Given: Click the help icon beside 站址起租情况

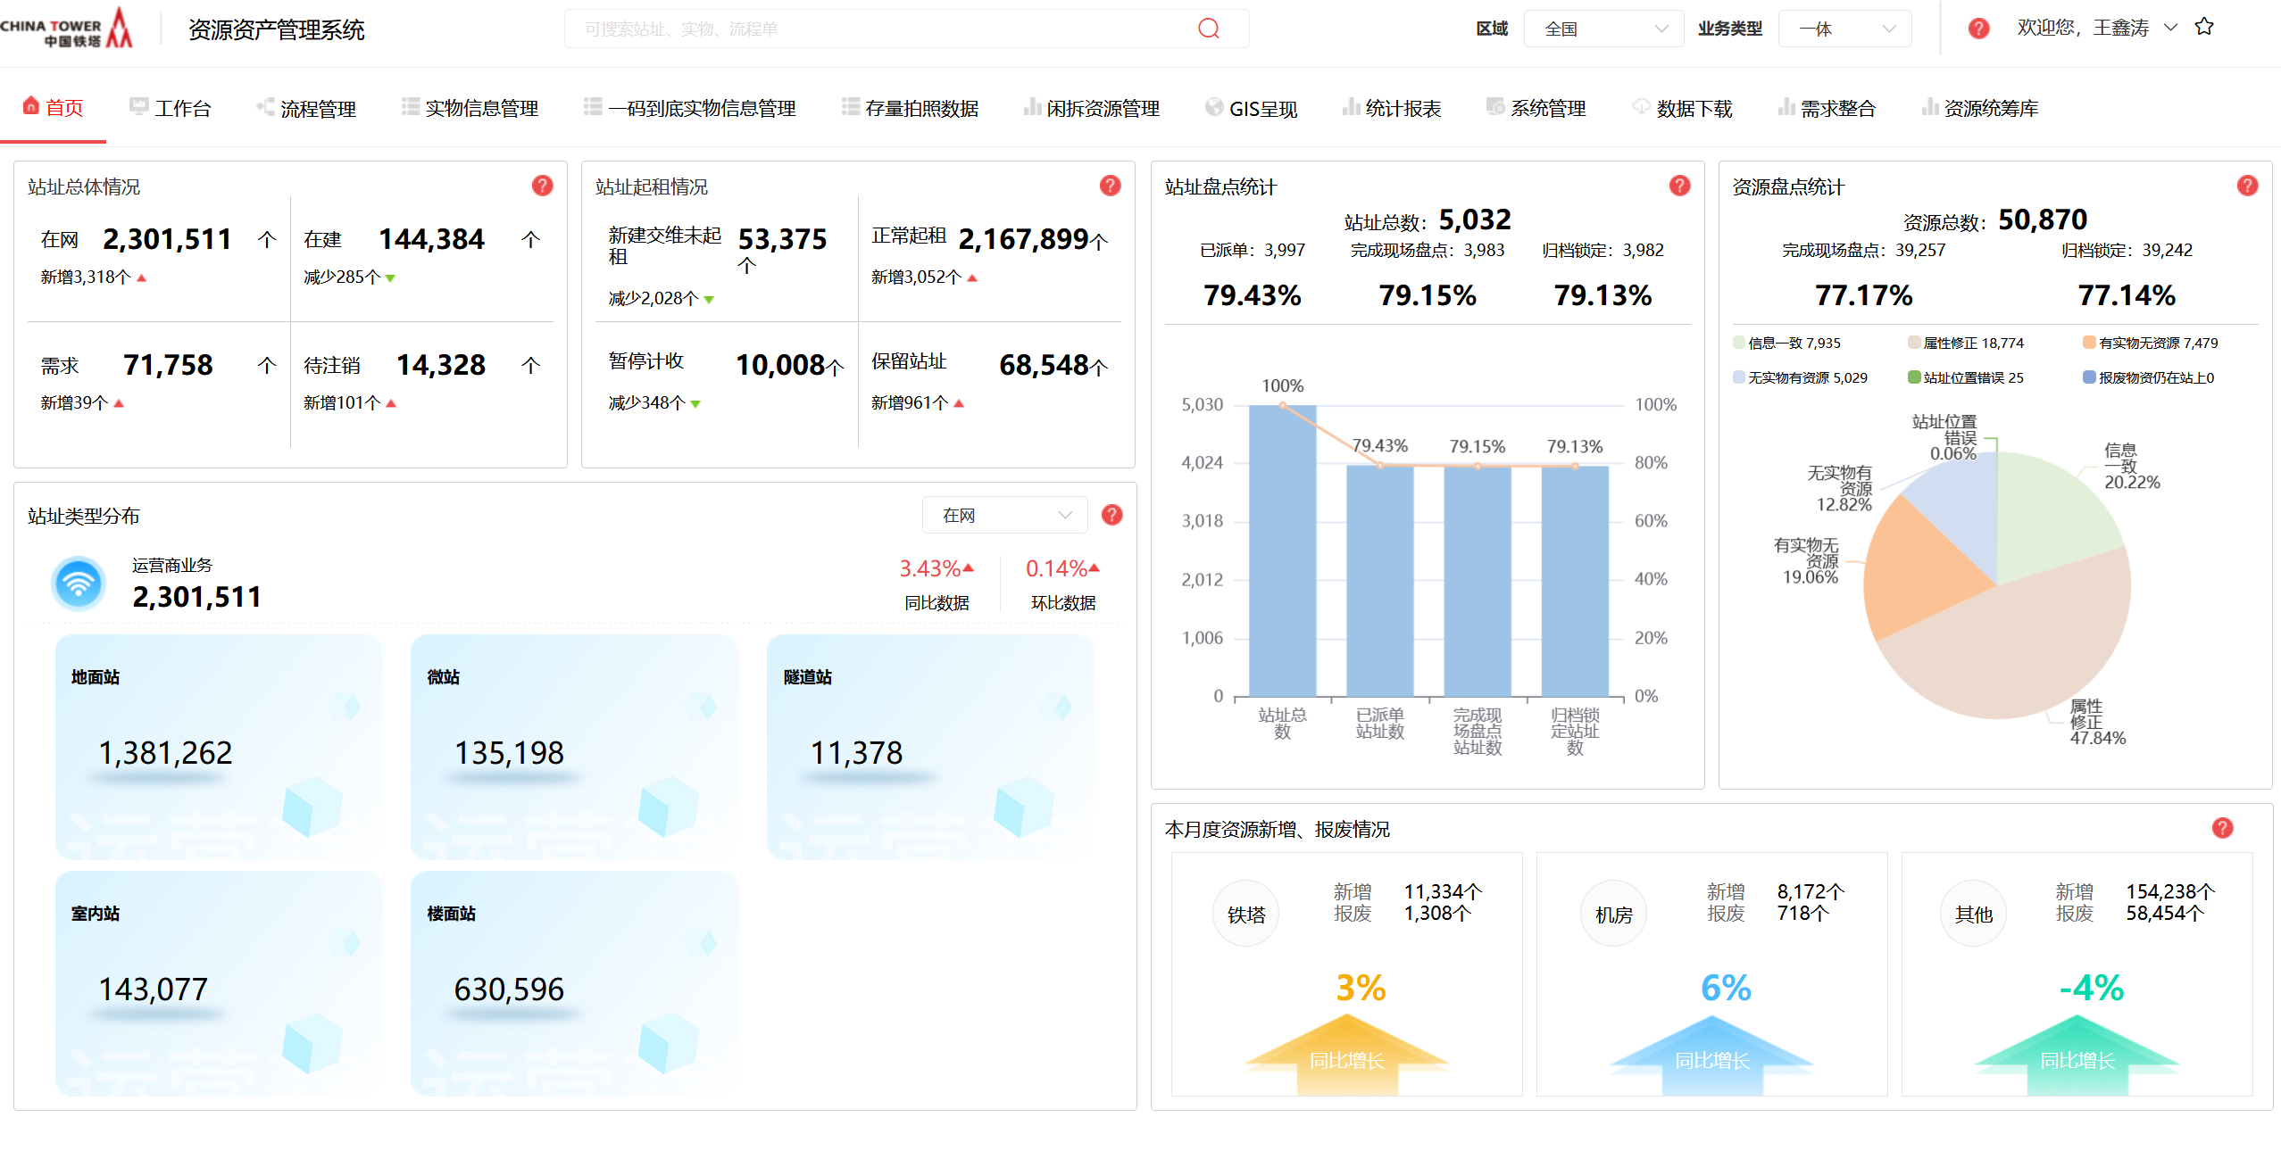Looking at the screenshot, I should click(1110, 185).
